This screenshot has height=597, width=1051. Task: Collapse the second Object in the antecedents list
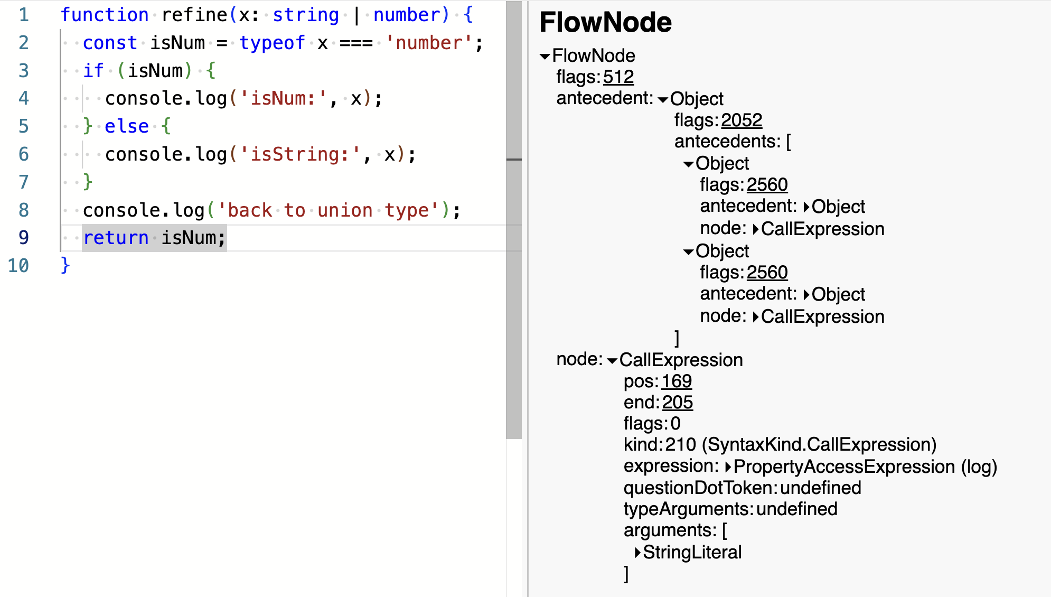[689, 252]
